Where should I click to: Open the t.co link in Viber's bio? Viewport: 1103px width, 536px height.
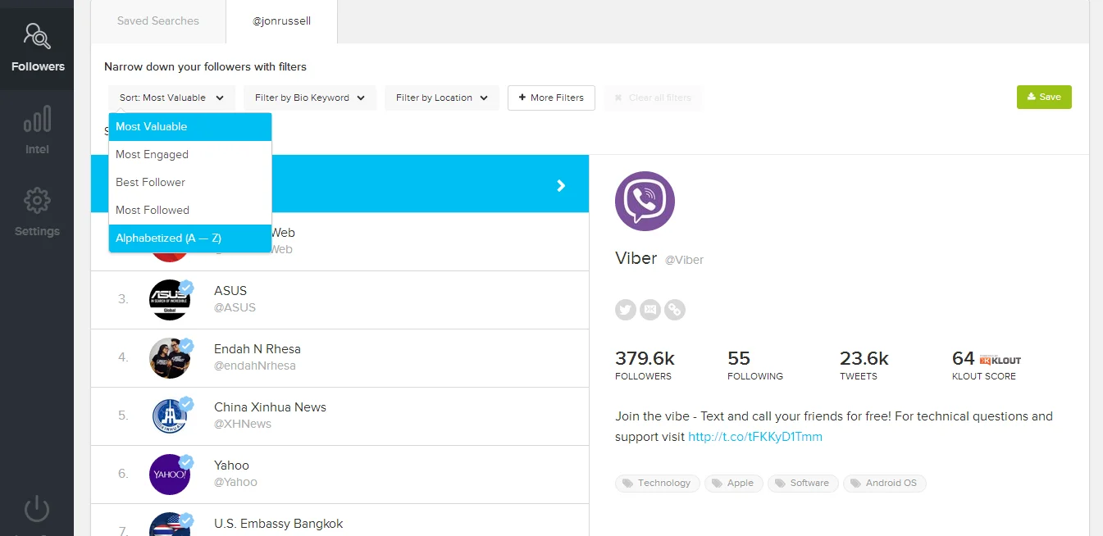754,437
